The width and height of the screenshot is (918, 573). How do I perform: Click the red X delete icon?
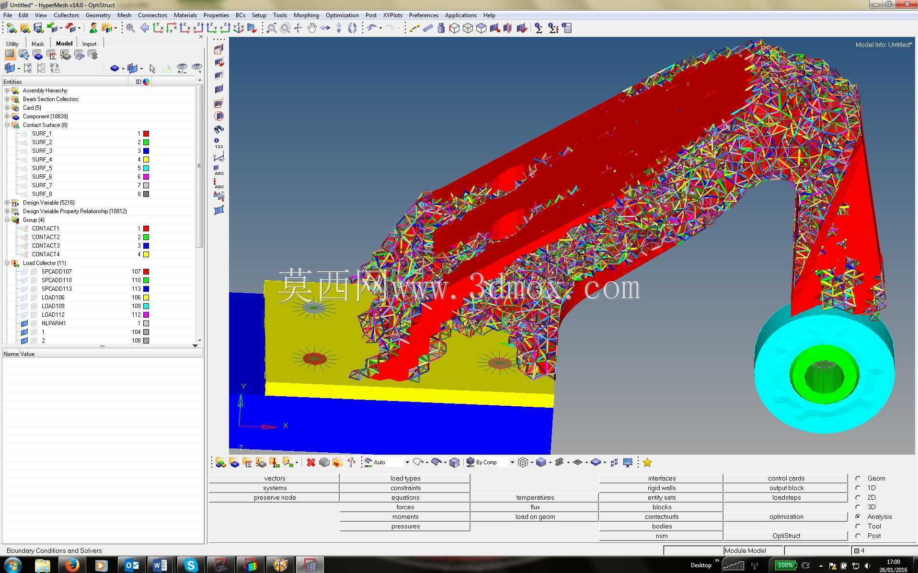pyautogui.click(x=311, y=462)
